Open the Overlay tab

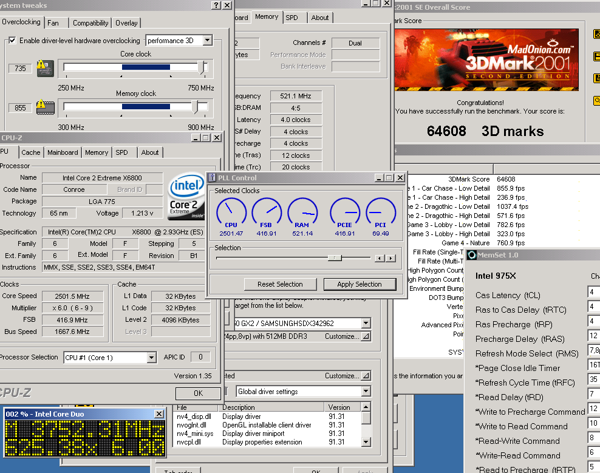pyautogui.click(x=126, y=23)
